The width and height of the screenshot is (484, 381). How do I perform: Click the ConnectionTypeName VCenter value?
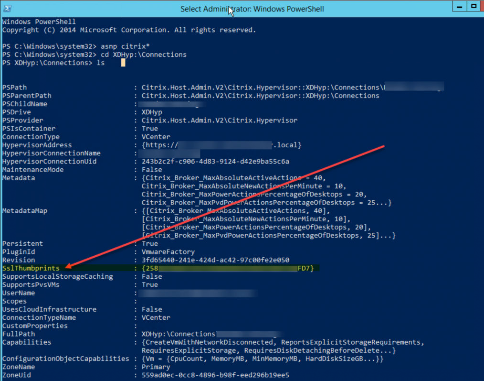pos(156,317)
